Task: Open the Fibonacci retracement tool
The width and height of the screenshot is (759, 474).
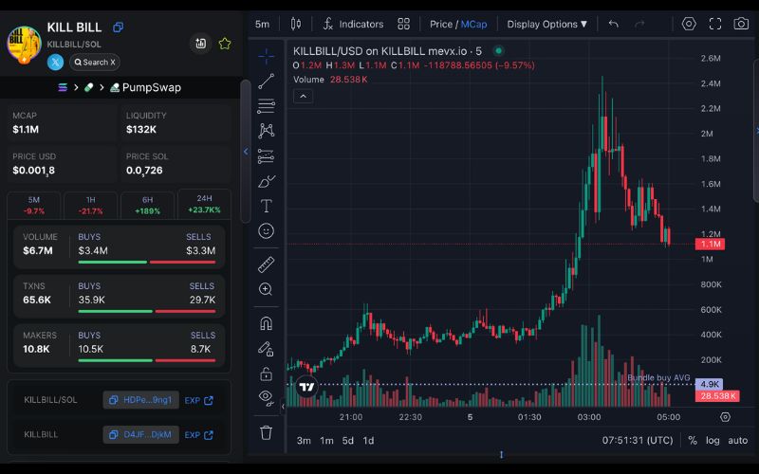Action: point(267,106)
